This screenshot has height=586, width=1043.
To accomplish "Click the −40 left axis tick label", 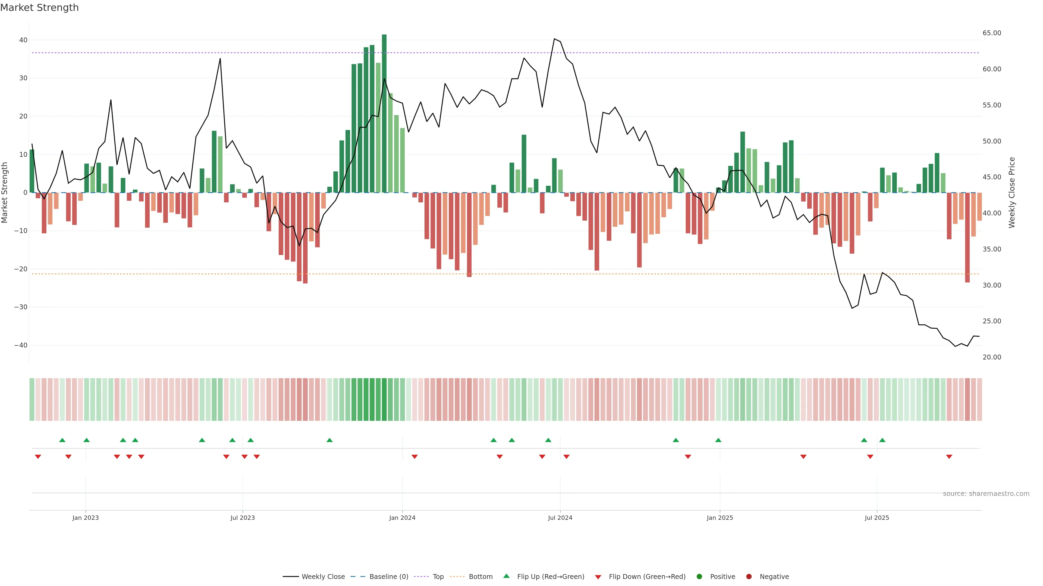I will click(x=21, y=345).
